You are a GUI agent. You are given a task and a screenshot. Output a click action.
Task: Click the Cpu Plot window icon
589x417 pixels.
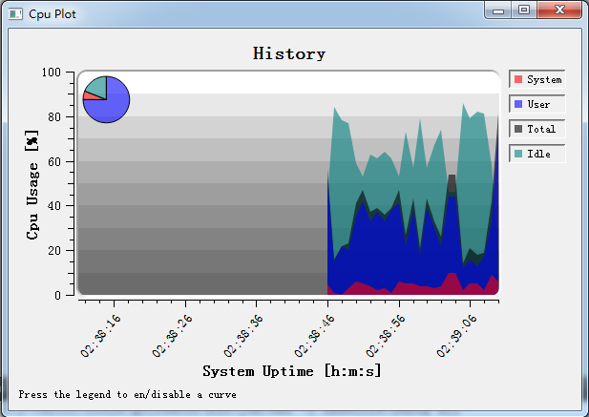(x=15, y=14)
